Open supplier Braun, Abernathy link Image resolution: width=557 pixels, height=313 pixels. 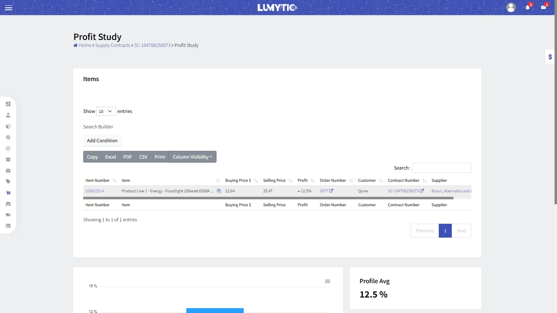(x=451, y=191)
